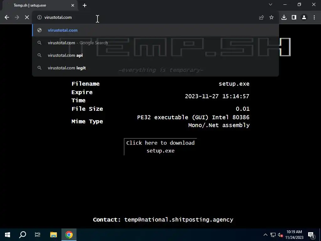Viewport: 321px width, 241px height.
Task: Open Task View from the taskbar
Action: point(38,235)
